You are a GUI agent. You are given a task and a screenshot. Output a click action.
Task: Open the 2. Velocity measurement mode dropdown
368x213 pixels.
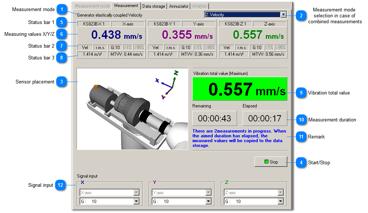[284, 14]
